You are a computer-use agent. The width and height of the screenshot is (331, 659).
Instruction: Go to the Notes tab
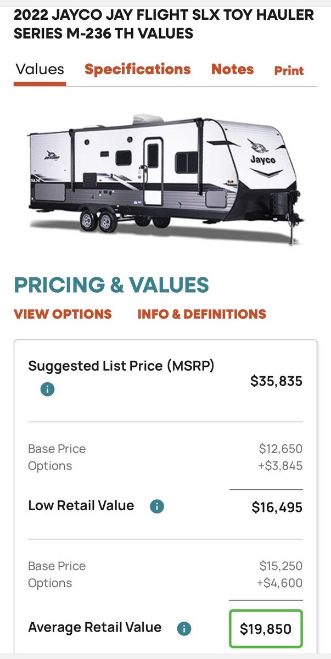point(232,70)
